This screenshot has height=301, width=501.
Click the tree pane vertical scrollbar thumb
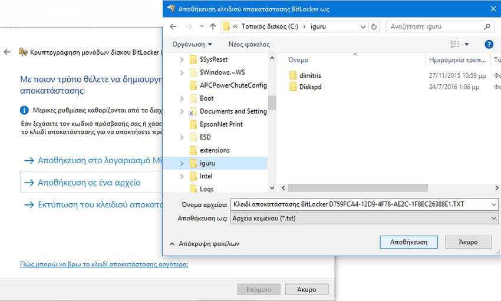click(x=272, y=102)
